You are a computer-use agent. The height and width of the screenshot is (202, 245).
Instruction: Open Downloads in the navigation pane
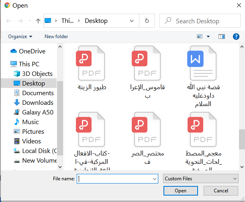[x=38, y=103]
